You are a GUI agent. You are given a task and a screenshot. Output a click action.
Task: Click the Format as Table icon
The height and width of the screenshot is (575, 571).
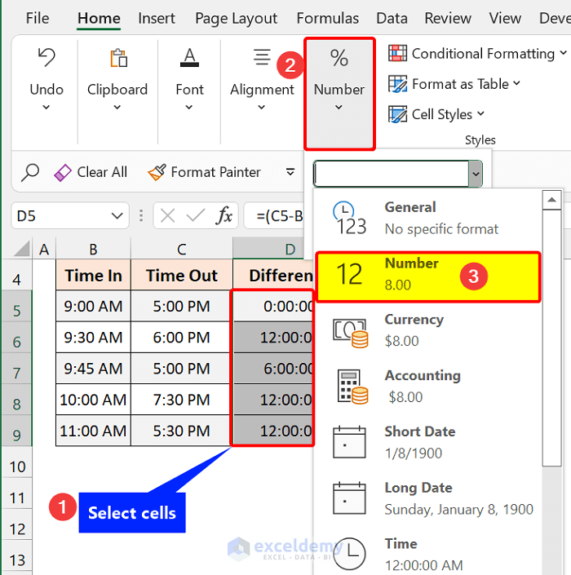(x=397, y=84)
